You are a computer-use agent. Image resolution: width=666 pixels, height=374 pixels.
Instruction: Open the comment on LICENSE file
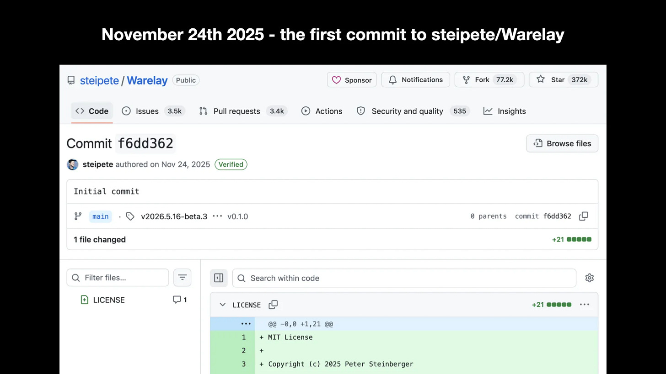[x=180, y=300]
